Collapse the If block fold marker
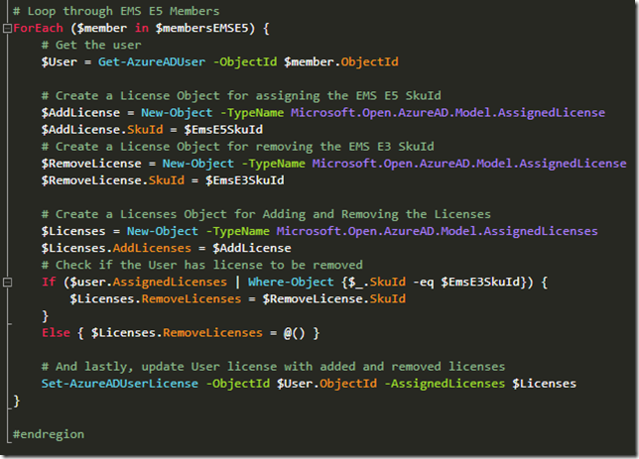This screenshot has height=459, width=639. point(7,282)
